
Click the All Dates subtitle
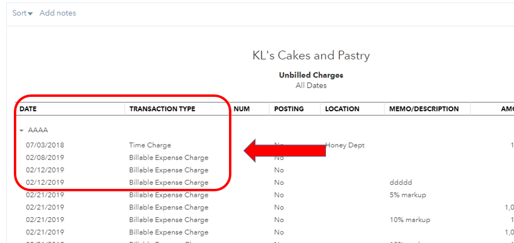(x=311, y=85)
